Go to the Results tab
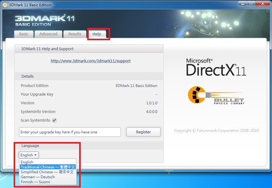The width and height of the screenshot is (272, 188). [x=75, y=34]
